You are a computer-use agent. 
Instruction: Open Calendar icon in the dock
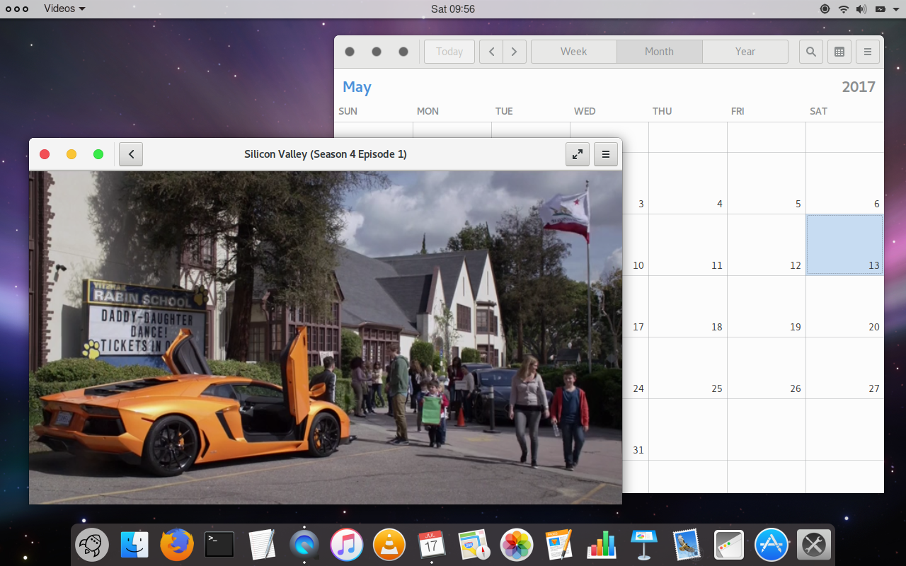(x=432, y=545)
